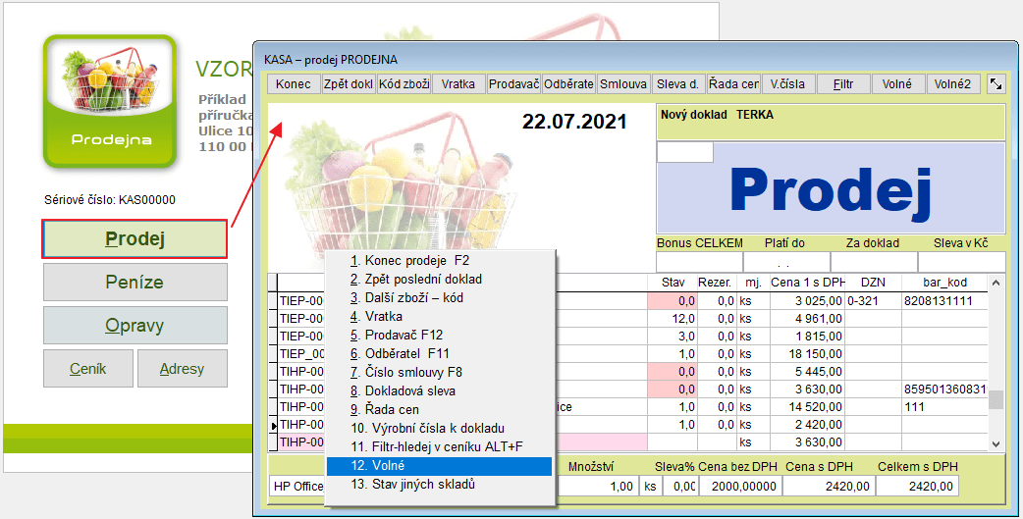This screenshot has height=519, width=1023.
Task: Open the Peníze button
Action: pyautogui.click(x=135, y=283)
